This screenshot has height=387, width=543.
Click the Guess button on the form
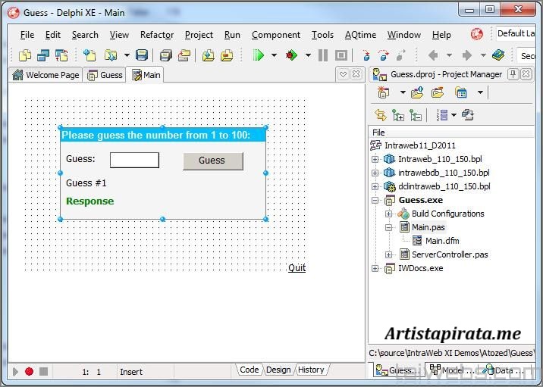point(213,161)
